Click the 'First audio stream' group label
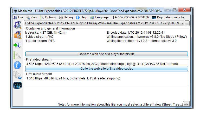The width and height of the screenshot is (213, 119). pyautogui.click(x=39, y=74)
